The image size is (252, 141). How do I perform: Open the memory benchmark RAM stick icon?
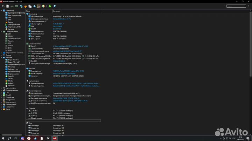(16, 6)
